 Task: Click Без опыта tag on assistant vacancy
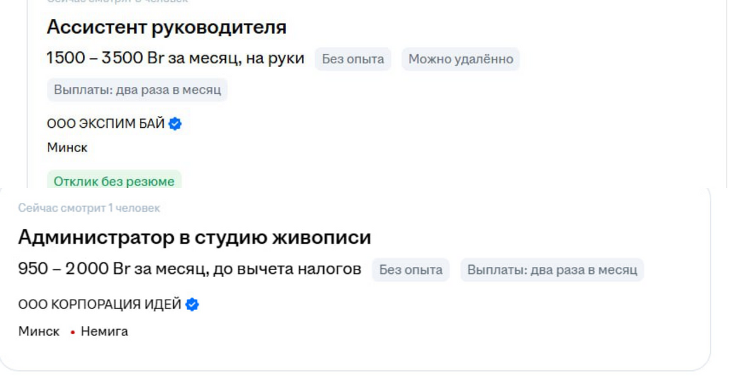tap(353, 59)
